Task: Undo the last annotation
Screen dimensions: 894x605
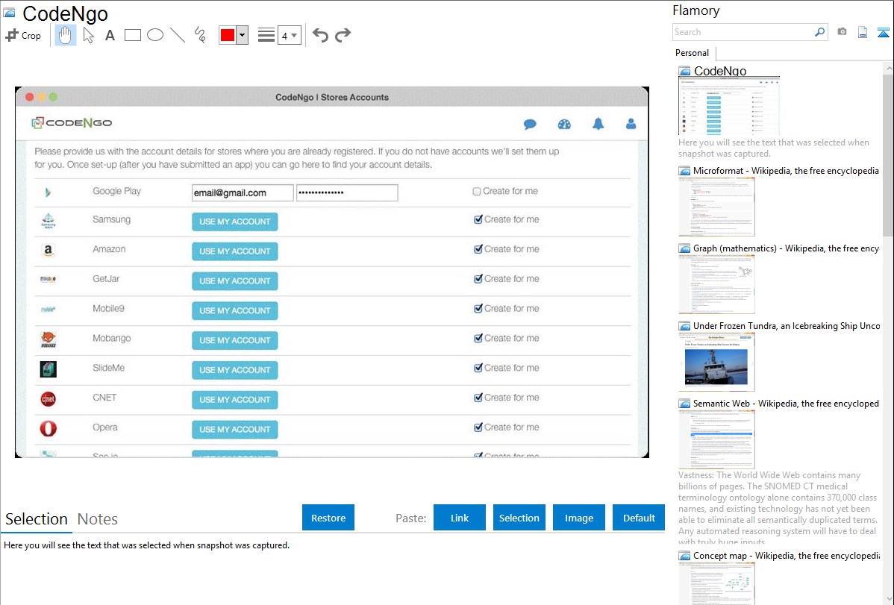Action: pos(320,35)
